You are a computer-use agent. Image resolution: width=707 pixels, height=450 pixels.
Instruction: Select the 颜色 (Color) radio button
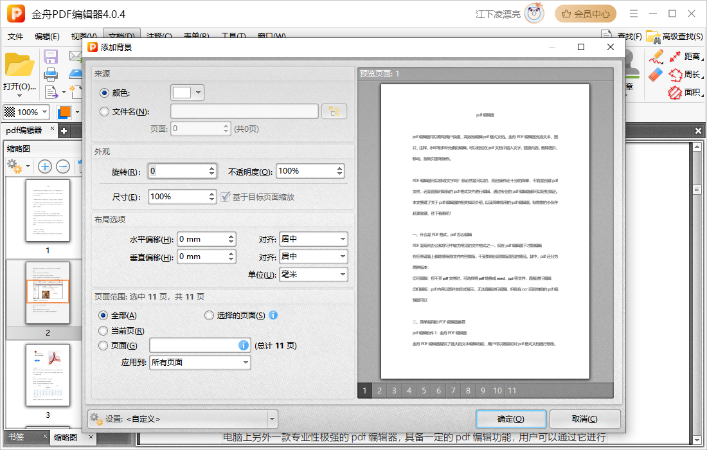pos(104,93)
